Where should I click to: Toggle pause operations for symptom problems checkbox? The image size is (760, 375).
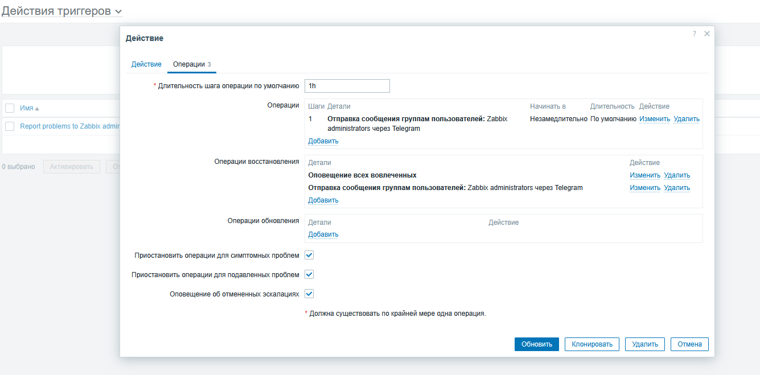click(309, 256)
